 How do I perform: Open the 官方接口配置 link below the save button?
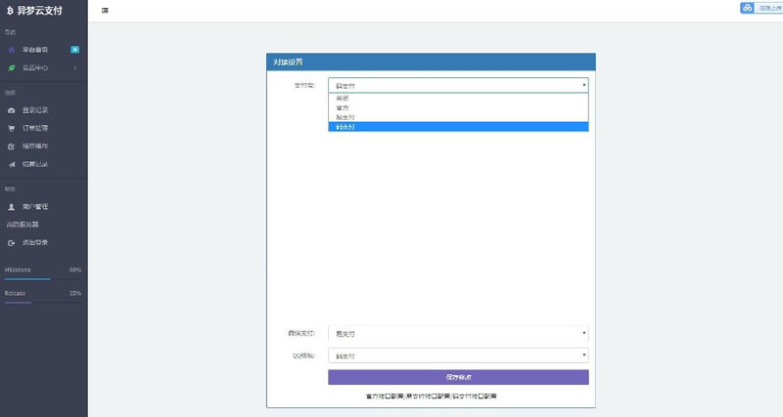pos(385,396)
